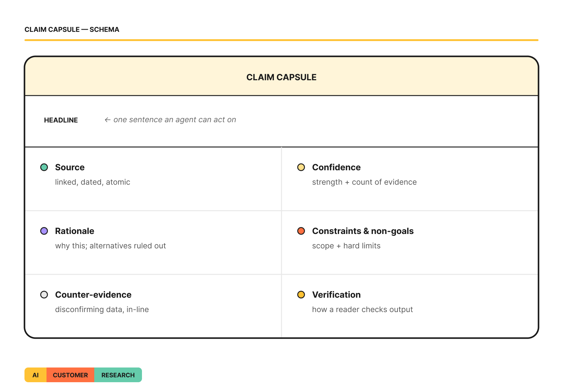This screenshot has height=392, width=563.
Task: Click the amber dot beside Verification
Action: pyautogui.click(x=301, y=295)
